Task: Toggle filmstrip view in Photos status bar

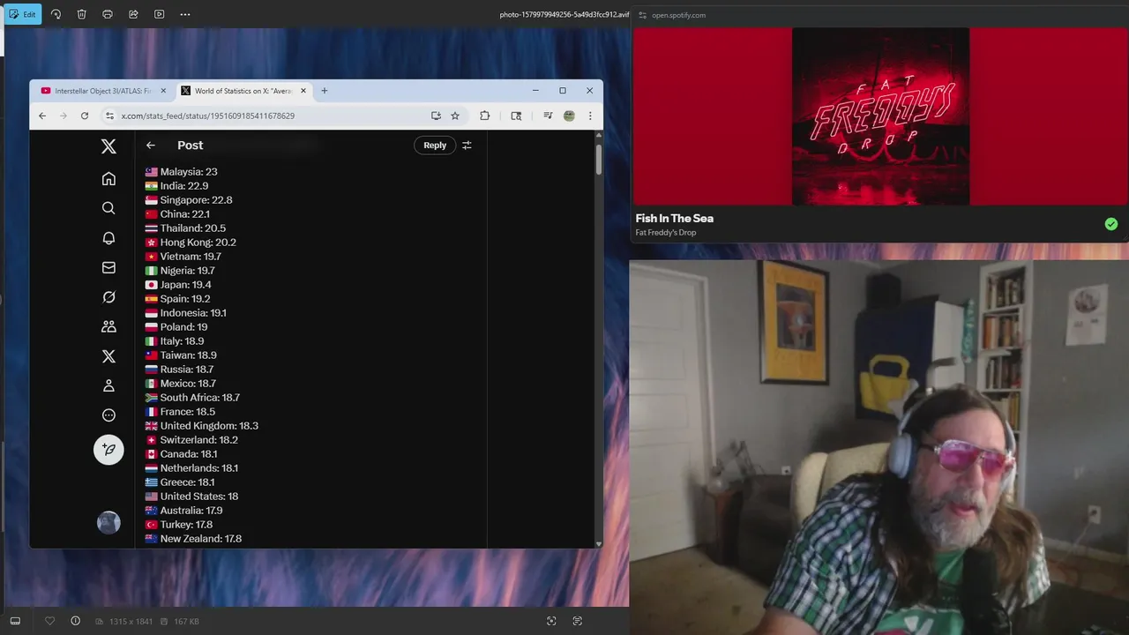Action: point(15,621)
